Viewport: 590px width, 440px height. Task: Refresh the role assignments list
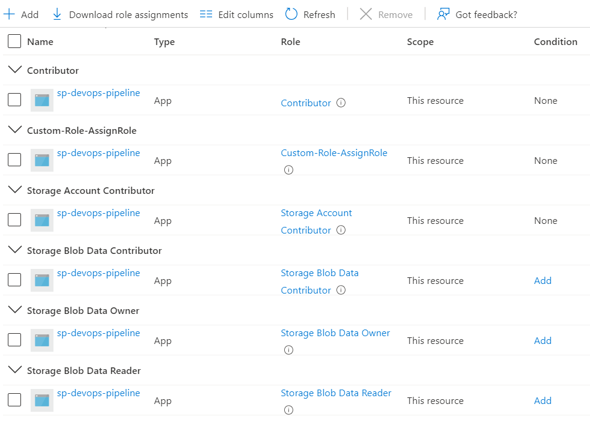click(x=291, y=14)
